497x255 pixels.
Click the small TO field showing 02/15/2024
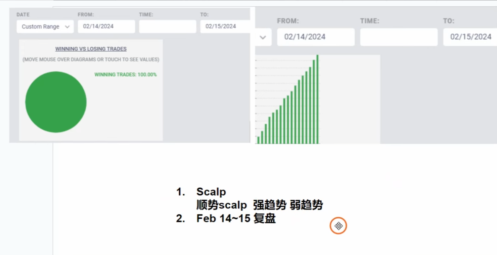click(x=225, y=27)
